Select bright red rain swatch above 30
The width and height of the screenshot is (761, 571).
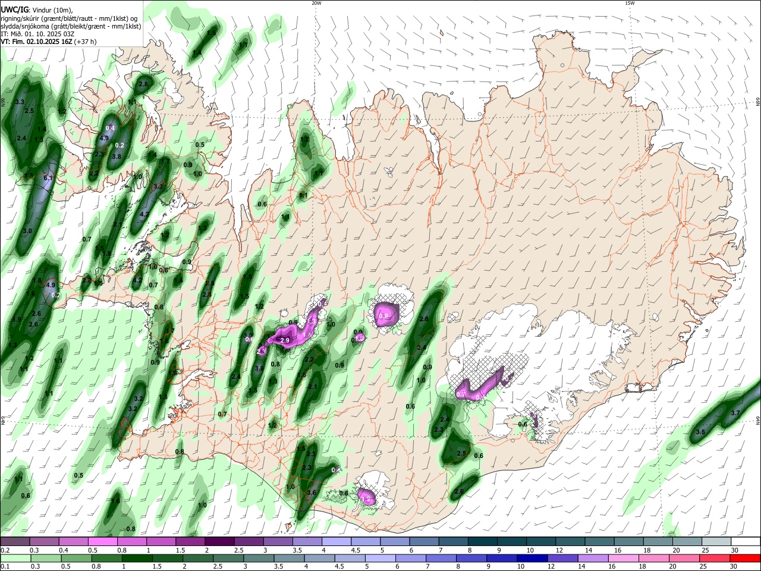(746, 558)
